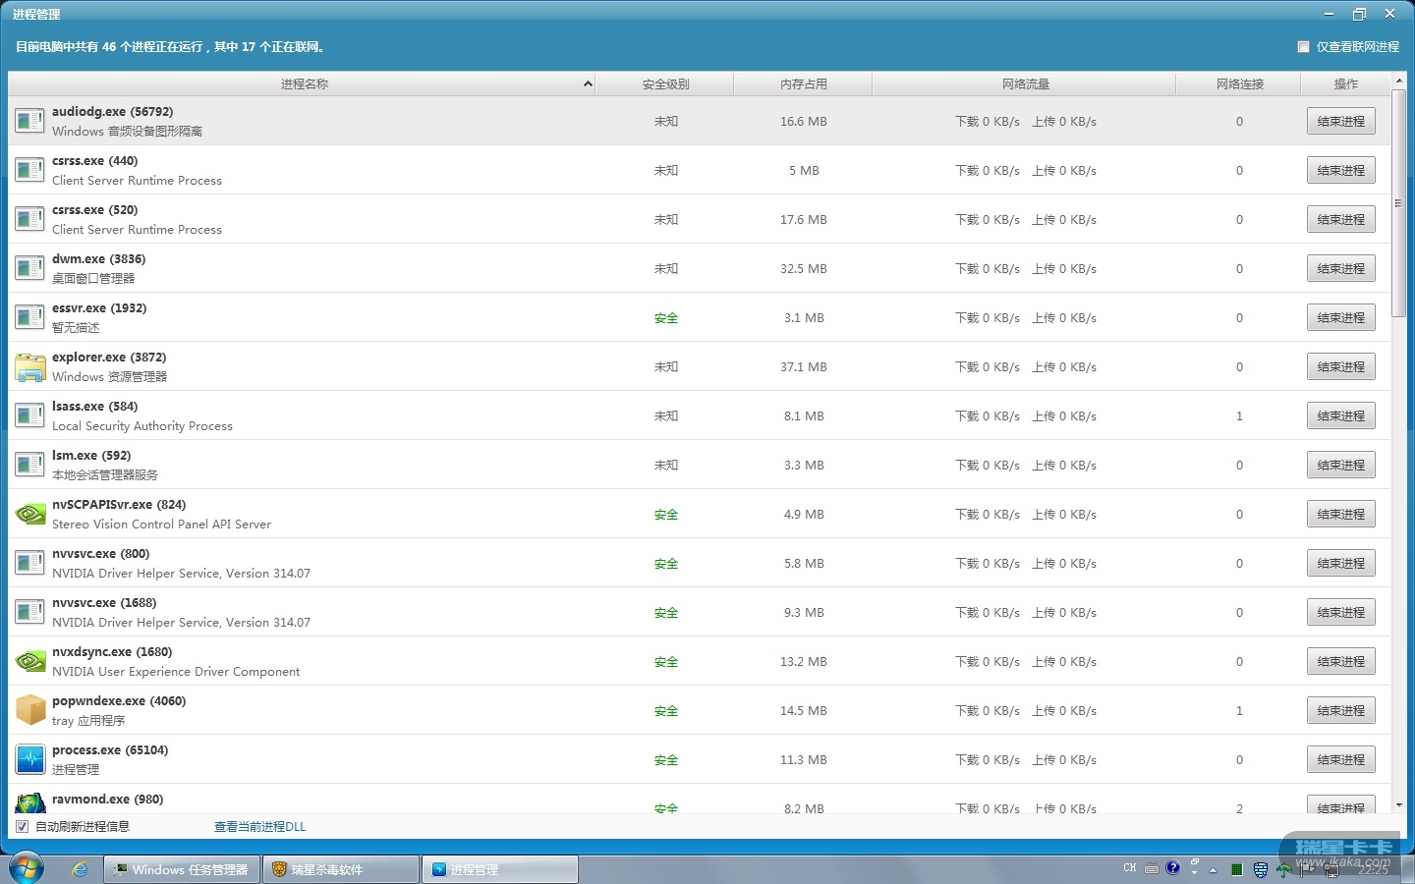Sort by the 网络连接 column header
Viewport: 1415px width, 884px height.
1239,84
